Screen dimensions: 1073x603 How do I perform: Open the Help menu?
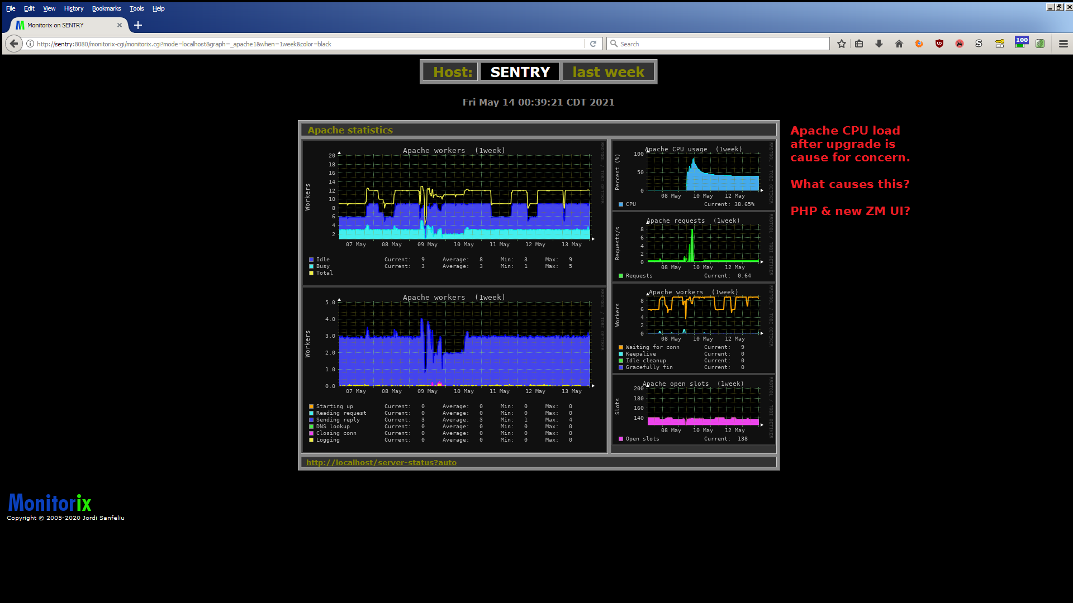pos(158,8)
